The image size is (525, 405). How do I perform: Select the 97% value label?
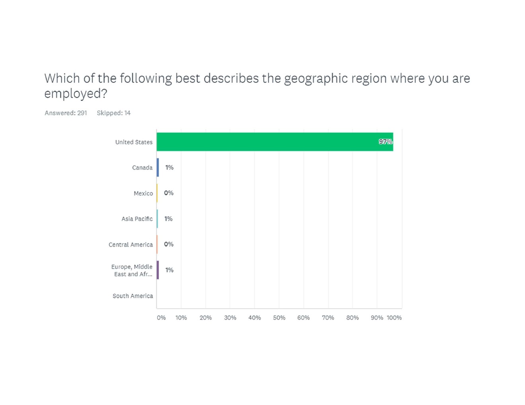[385, 142]
